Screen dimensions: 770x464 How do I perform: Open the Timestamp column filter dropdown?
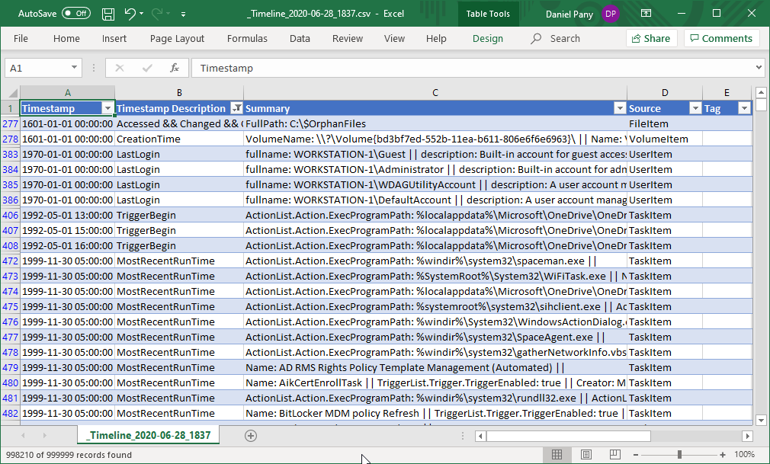(108, 108)
